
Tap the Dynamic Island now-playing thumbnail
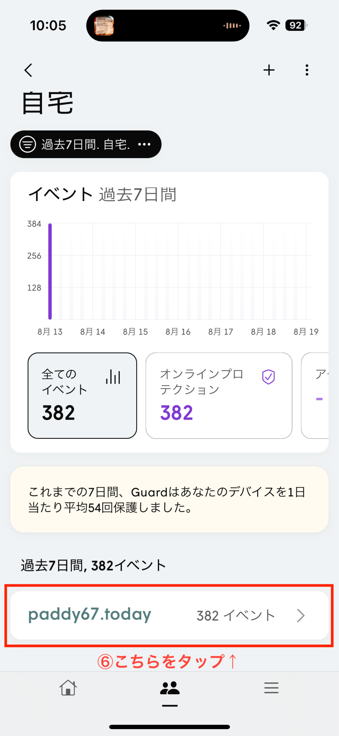pos(104,26)
